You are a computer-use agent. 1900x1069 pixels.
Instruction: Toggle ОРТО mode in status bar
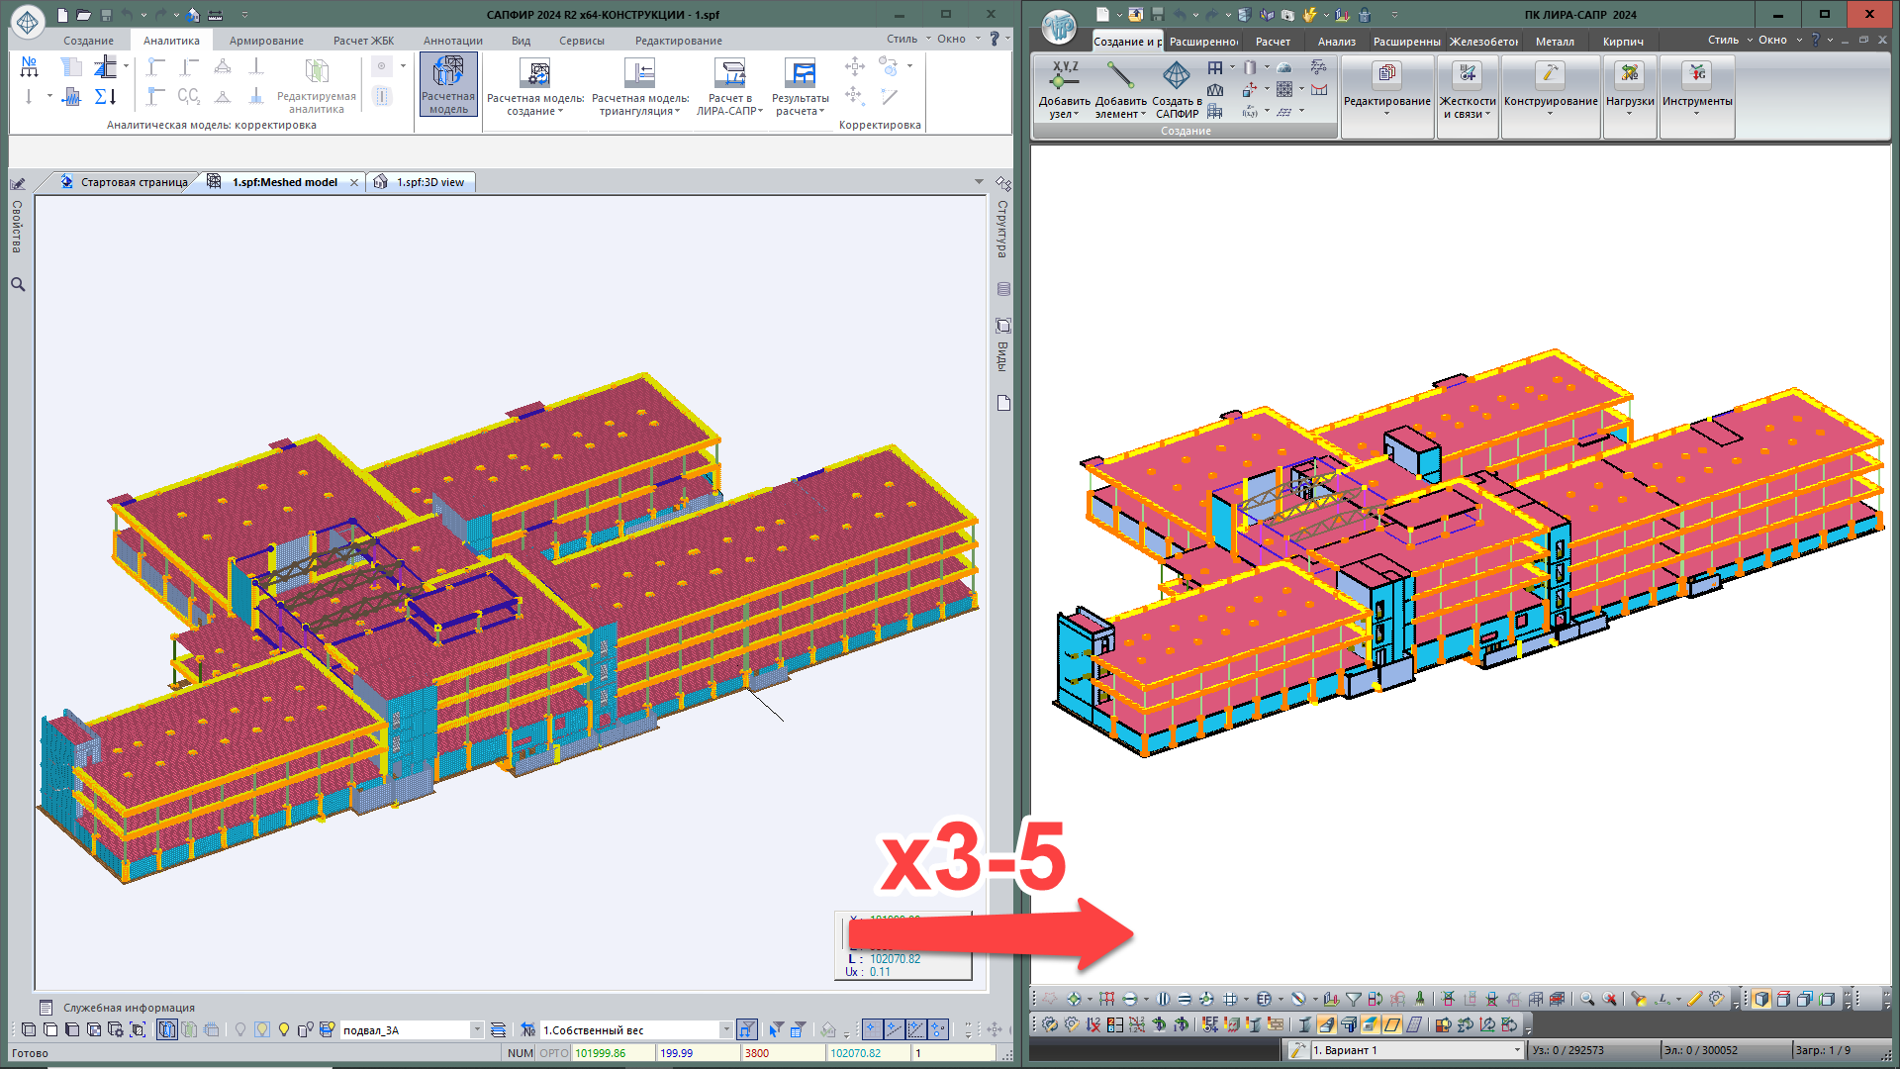(x=554, y=1053)
